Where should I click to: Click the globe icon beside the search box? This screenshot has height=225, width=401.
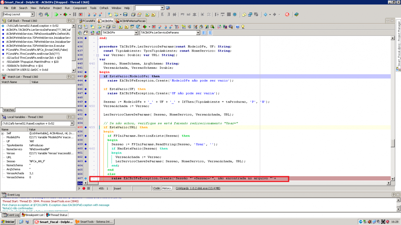point(168,8)
